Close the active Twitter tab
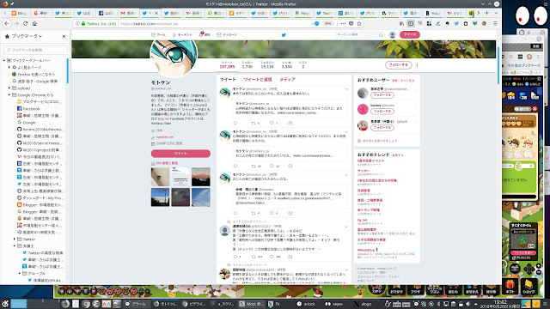The image size is (550, 309). 156,13
